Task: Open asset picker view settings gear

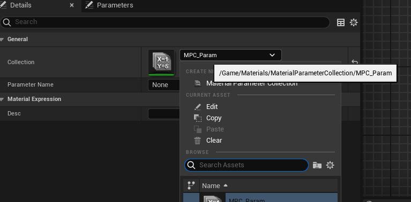Action: click(330, 165)
